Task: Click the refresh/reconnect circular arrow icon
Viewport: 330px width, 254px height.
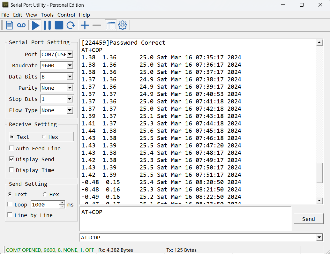Action: point(71,25)
